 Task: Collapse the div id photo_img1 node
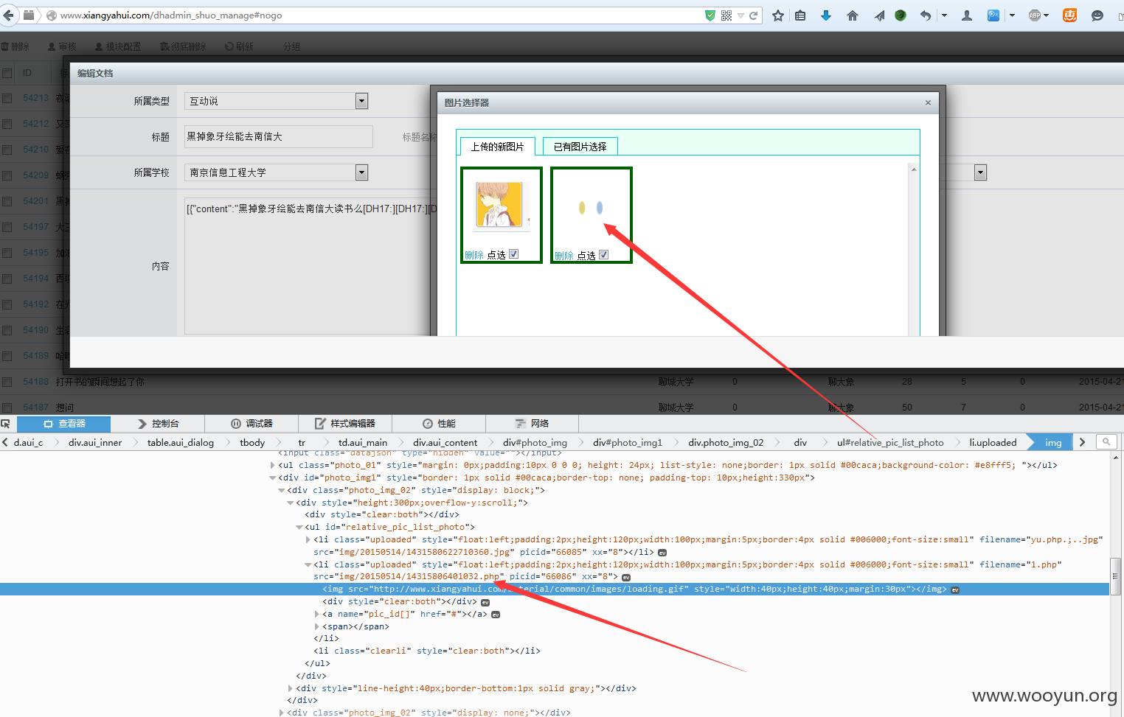click(x=272, y=478)
